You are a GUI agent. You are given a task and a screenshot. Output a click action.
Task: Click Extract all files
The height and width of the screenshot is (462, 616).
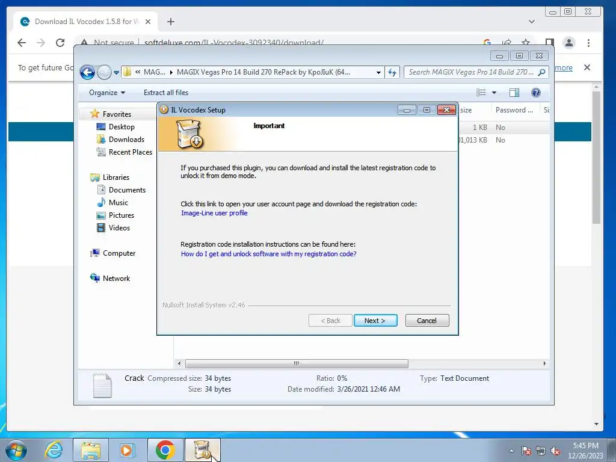(166, 93)
